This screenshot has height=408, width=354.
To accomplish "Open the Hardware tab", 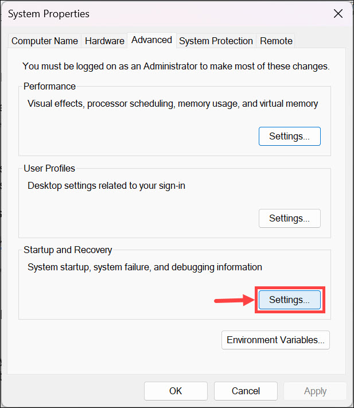I will coord(104,41).
